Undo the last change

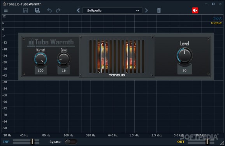click(x=49, y=11)
